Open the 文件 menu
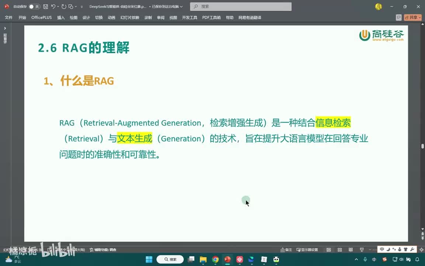425x266 pixels. tap(9, 17)
